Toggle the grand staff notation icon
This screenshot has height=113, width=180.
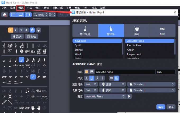[x=117, y=78]
